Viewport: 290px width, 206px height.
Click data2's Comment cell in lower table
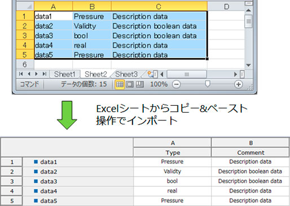tap(251, 172)
